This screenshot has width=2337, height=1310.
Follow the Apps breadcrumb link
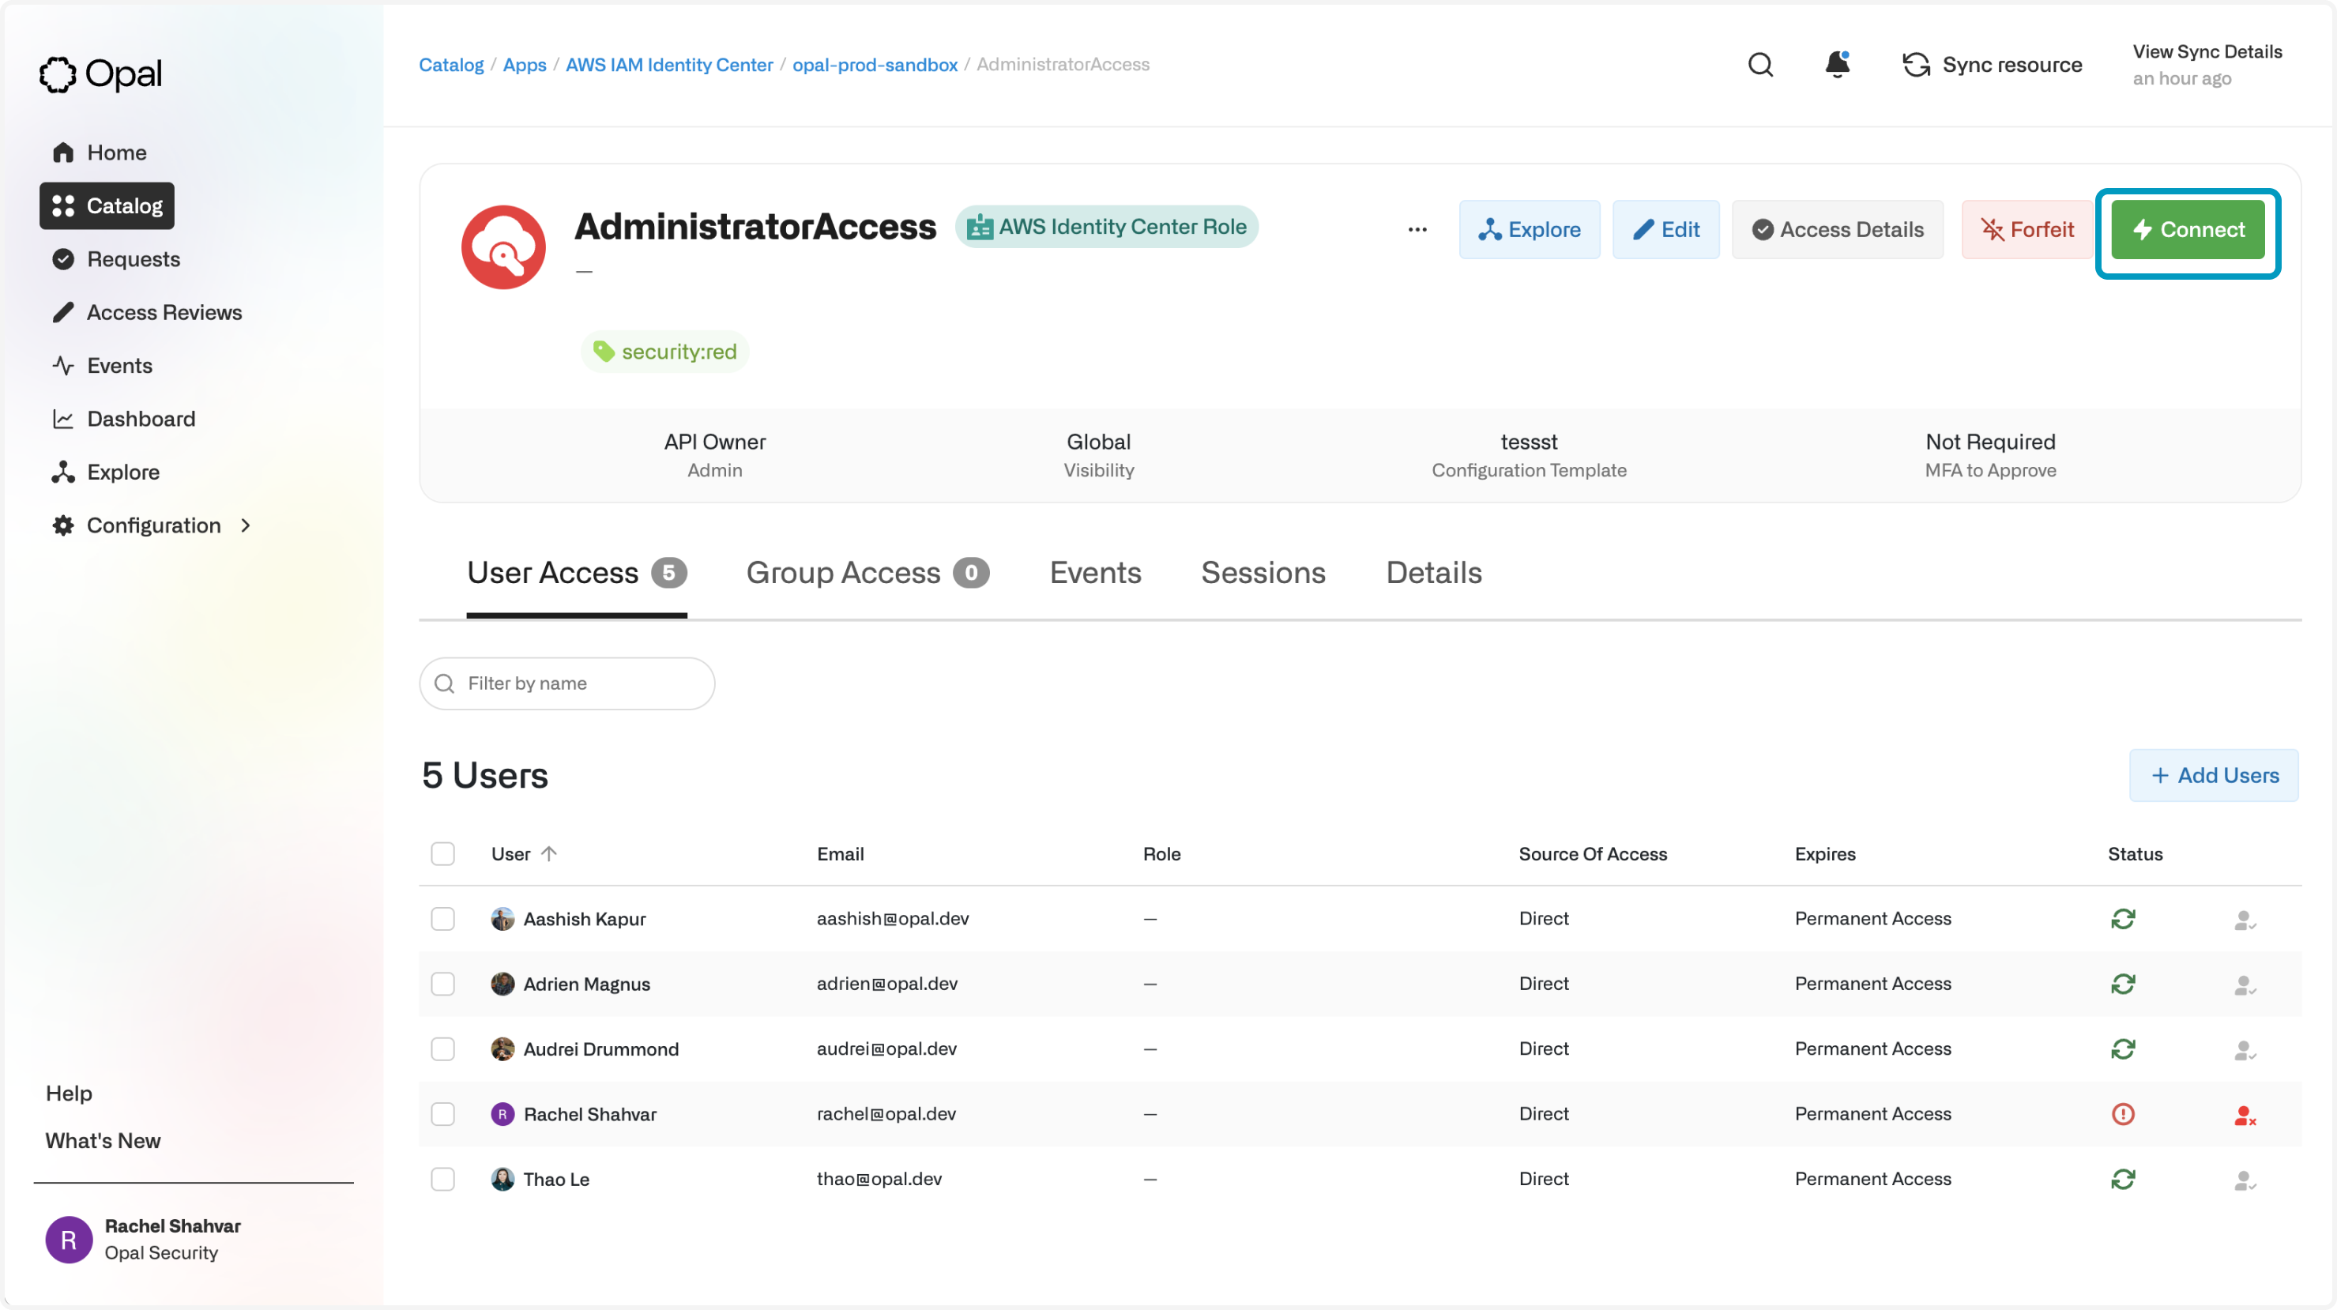[x=525, y=65]
